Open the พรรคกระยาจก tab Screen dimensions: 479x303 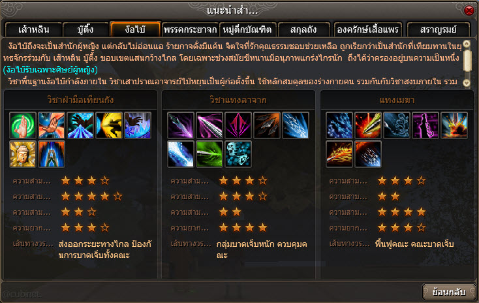click(x=190, y=29)
